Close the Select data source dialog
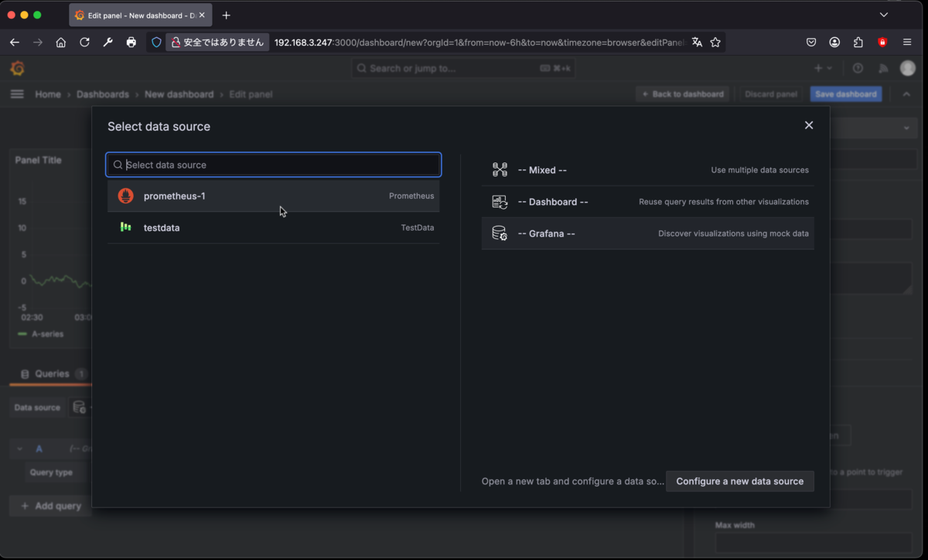The height and width of the screenshot is (560, 928). pyautogui.click(x=809, y=125)
